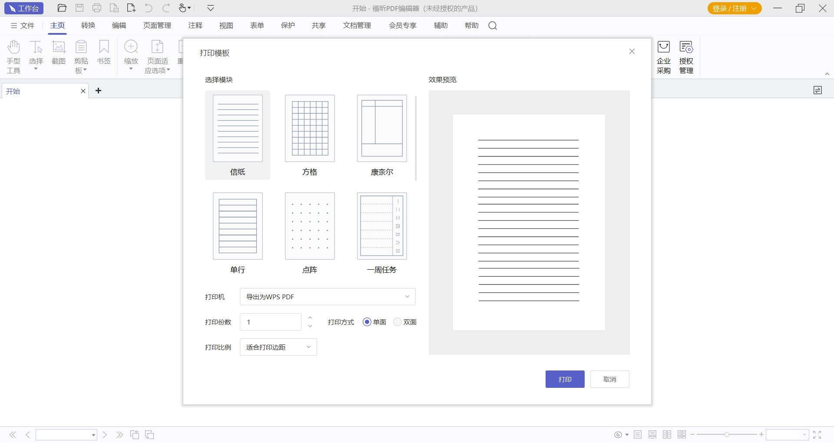
Task: Select the Hand tool icon
Action: (13, 47)
